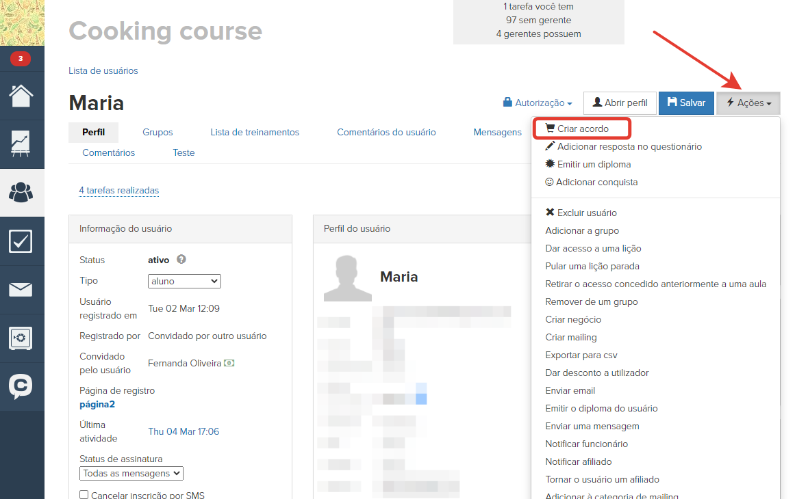Click the green money icon by Fernanda Oliveira
Viewport: 808px width, 499px height.
click(x=229, y=364)
